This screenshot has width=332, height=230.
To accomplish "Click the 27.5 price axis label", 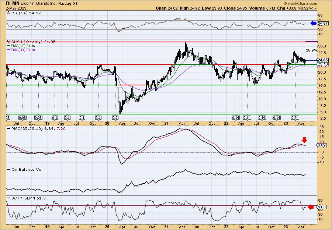I will coord(323,53).
